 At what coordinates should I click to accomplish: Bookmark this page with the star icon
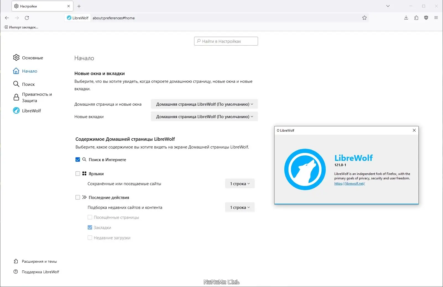[x=364, y=18]
